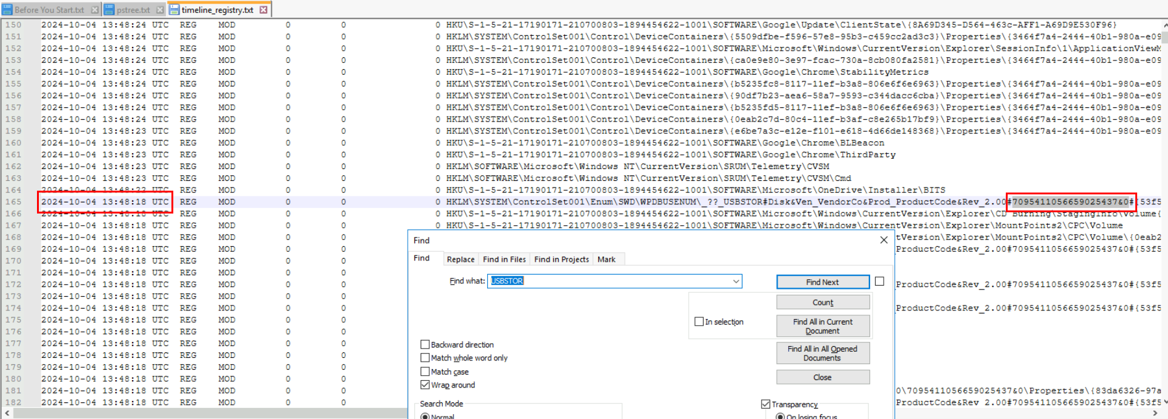Click line number 182 in the margin

13,402
